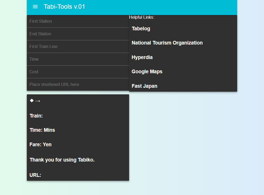Screen dimensions: 264x195
Task: Click the Place shortened URL here field
Action: point(78,85)
